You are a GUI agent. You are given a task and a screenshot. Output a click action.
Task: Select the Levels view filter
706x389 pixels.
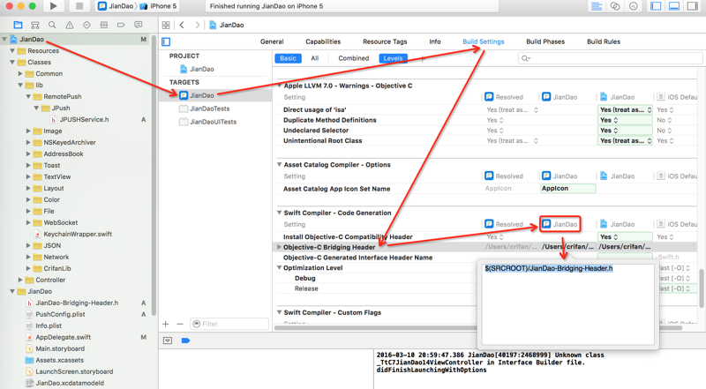click(x=393, y=58)
